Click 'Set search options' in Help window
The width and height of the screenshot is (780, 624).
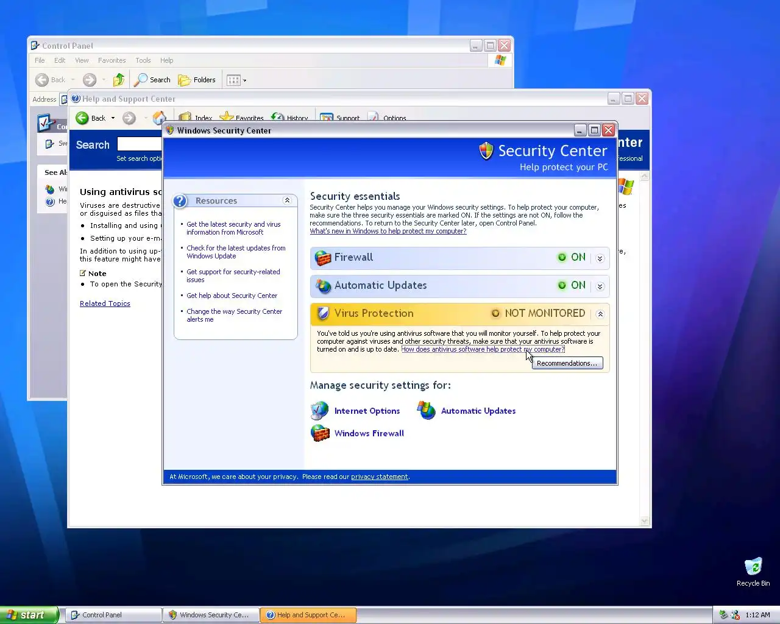point(140,158)
